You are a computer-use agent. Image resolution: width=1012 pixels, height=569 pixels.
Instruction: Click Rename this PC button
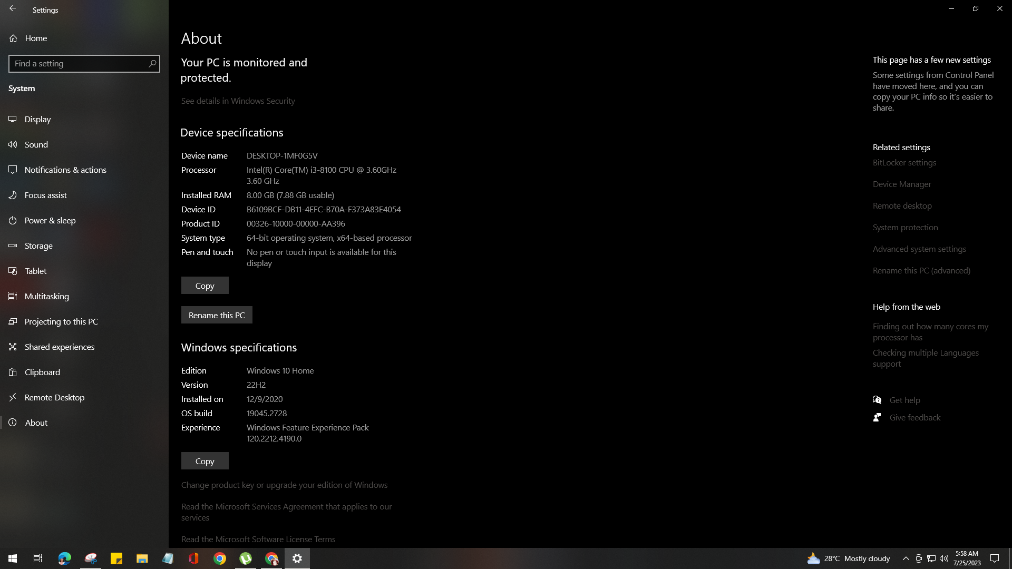click(217, 315)
